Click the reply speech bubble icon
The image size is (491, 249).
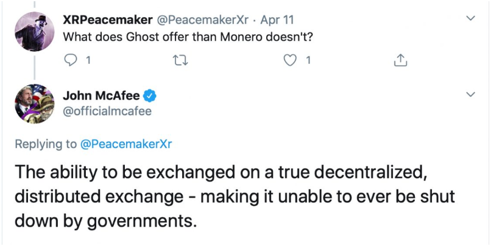click(71, 60)
